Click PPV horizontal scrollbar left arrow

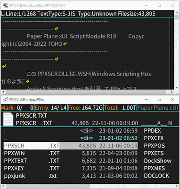pyautogui.click(x=3, y=92)
